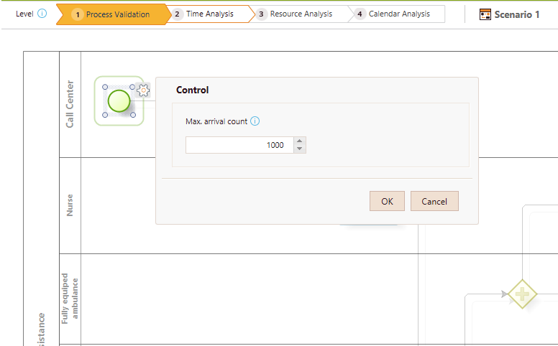Image resolution: width=558 pixels, height=346 pixels.
Task: Click the Scenario 1 label
Action: 517,14
